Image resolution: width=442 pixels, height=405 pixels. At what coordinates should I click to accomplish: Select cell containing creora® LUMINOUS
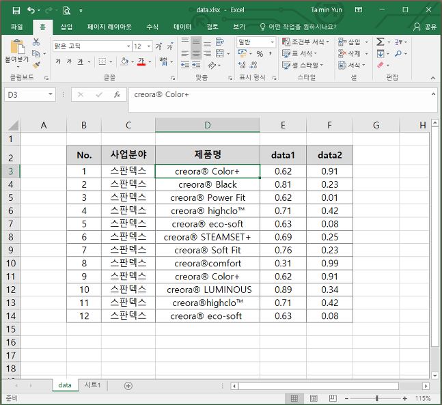pos(208,290)
